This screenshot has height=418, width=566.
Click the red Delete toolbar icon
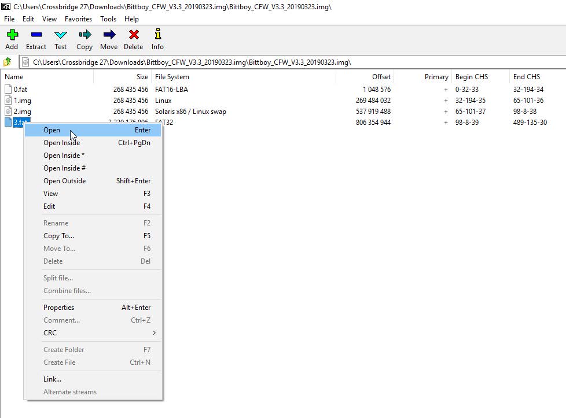(x=134, y=35)
